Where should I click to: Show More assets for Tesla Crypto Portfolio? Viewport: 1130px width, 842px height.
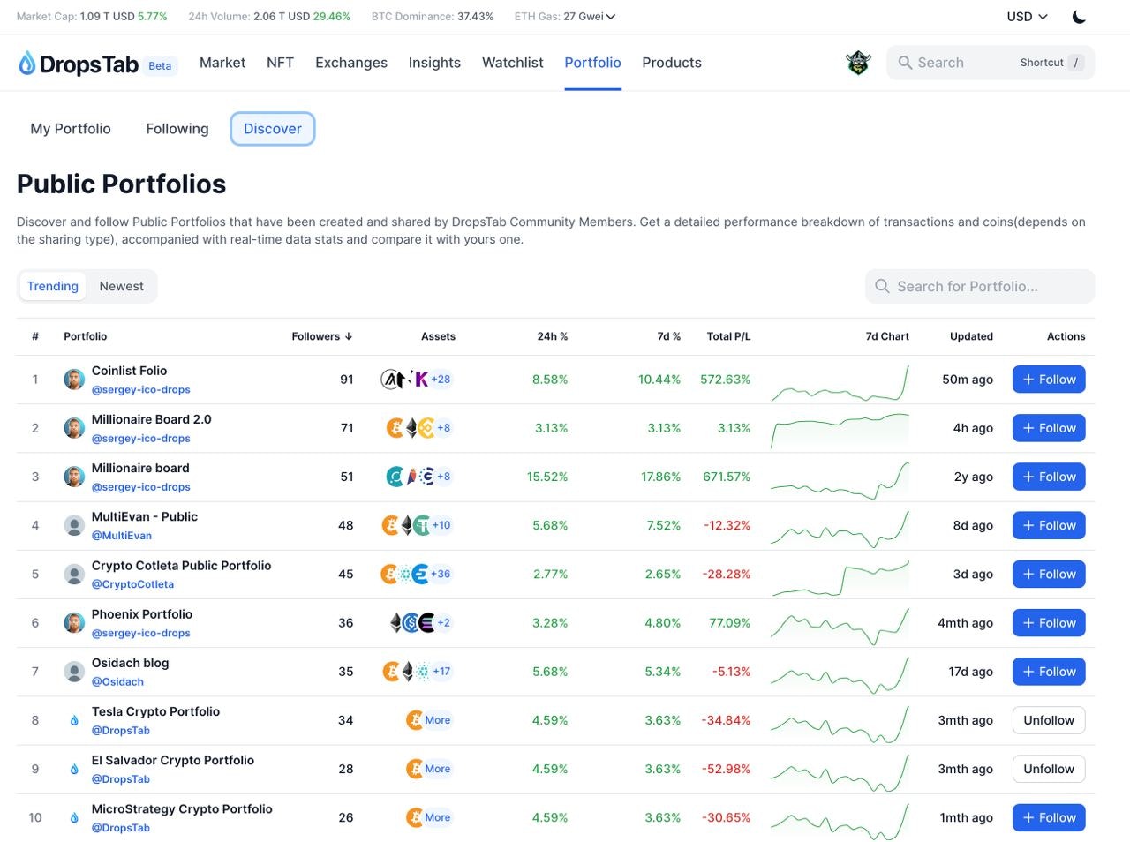[x=438, y=720]
